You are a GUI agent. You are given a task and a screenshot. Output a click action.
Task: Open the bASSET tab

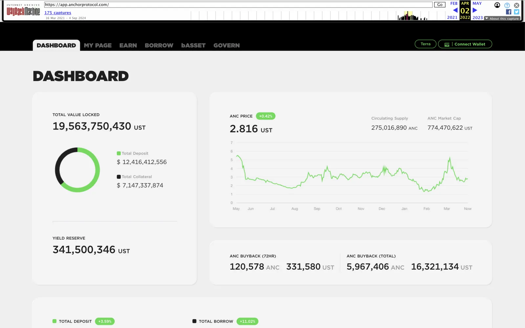pos(193,45)
